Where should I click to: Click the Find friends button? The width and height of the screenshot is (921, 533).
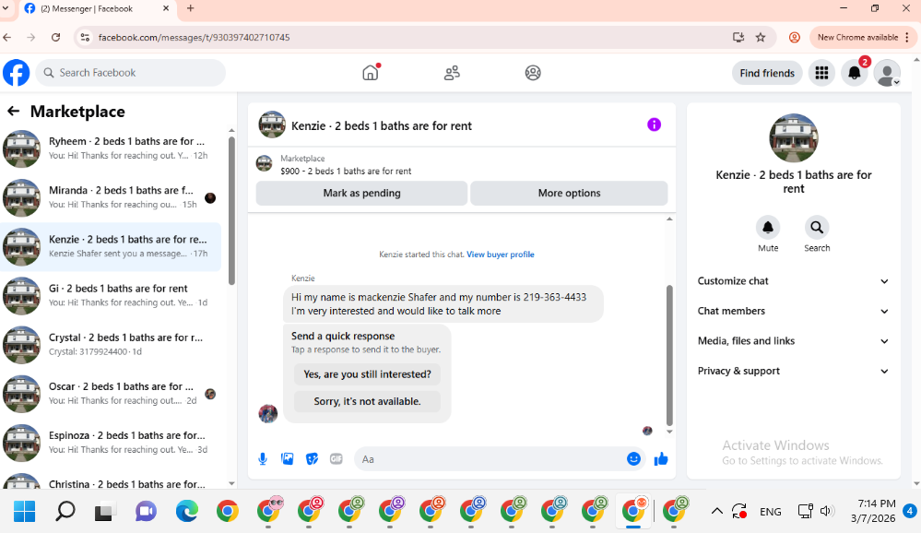(767, 73)
